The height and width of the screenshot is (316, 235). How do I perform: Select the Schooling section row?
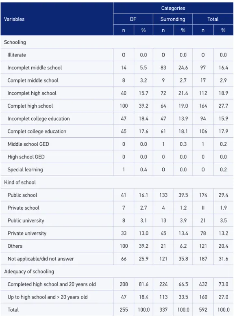(117, 42)
